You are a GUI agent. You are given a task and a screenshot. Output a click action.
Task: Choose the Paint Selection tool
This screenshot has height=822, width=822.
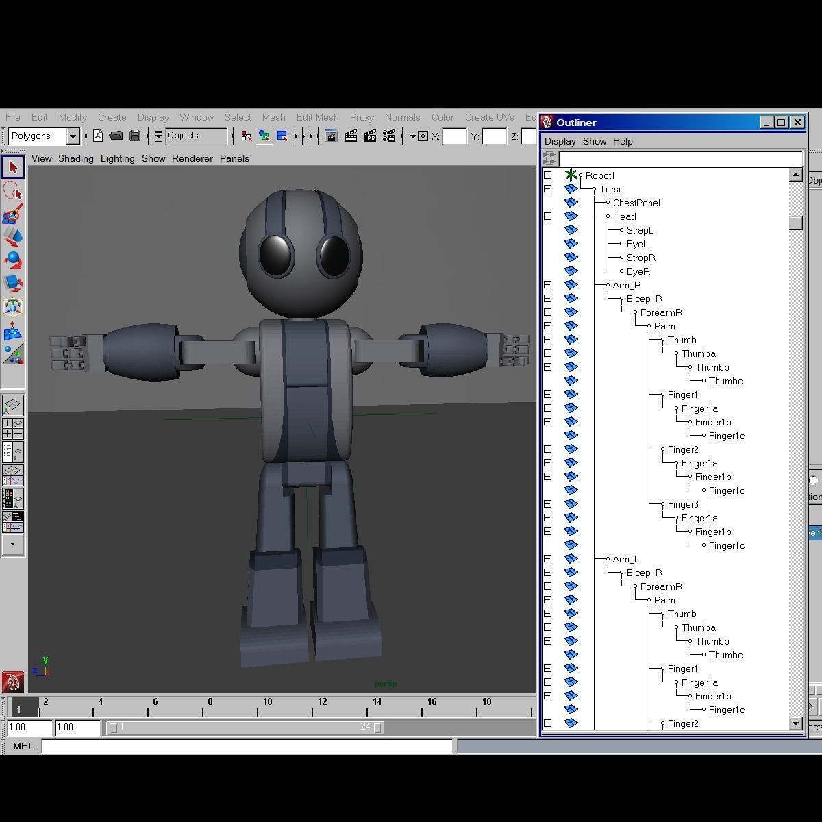point(13,214)
